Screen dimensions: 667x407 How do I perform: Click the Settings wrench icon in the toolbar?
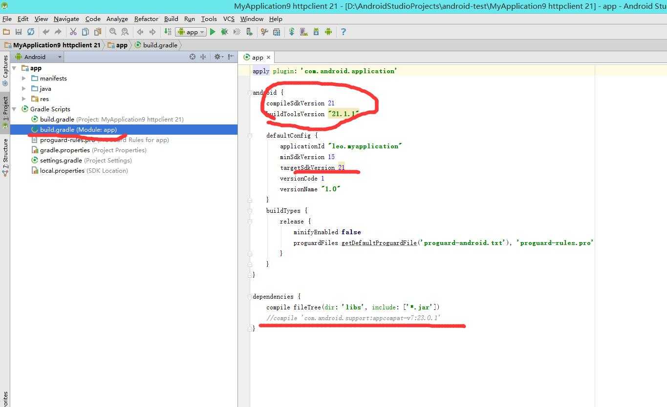[x=264, y=32]
